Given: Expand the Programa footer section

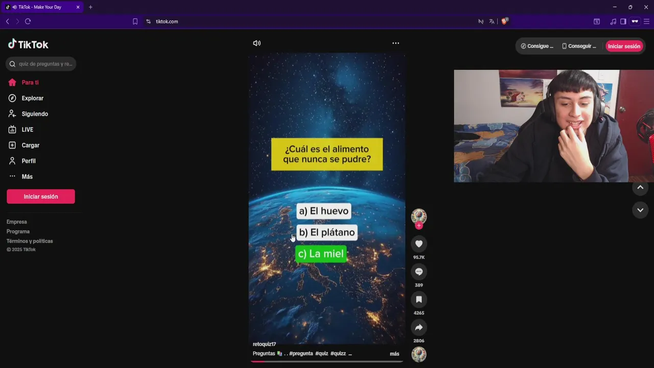Looking at the screenshot, I should [18, 232].
